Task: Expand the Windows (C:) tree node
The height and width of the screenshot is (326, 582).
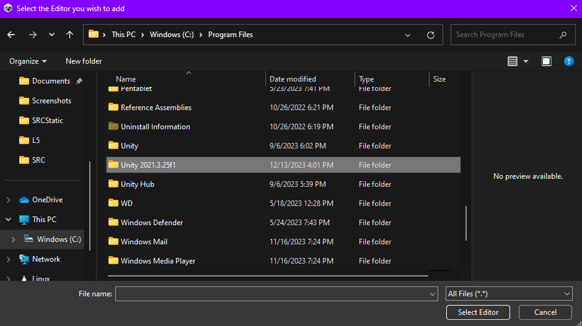Action: [x=14, y=239]
